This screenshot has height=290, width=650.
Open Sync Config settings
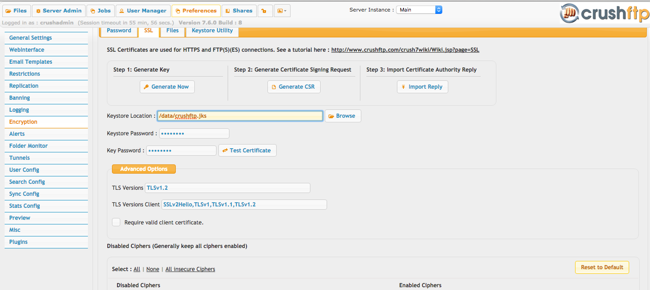46,194
